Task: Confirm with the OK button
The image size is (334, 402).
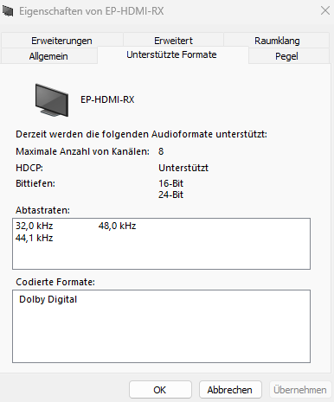Action: pyautogui.click(x=160, y=390)
